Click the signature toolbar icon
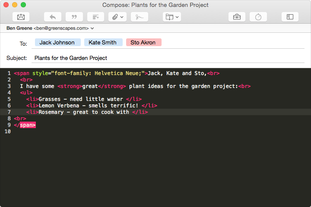 pyautogui.click(x=140, y=17)
